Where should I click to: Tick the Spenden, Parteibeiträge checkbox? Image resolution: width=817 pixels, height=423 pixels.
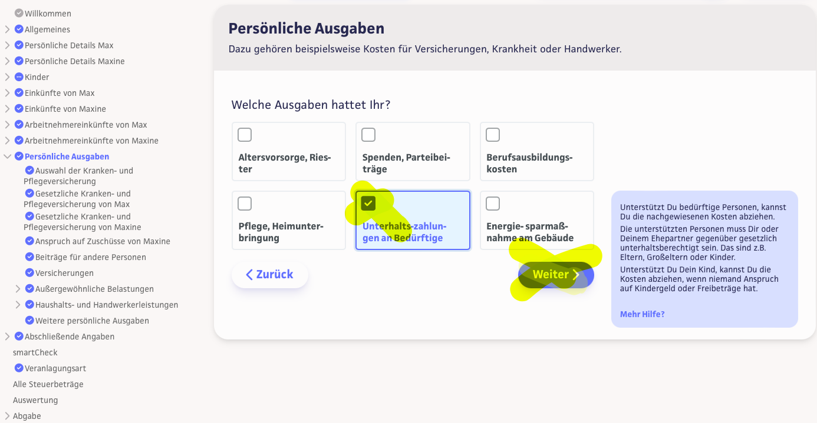368,135
